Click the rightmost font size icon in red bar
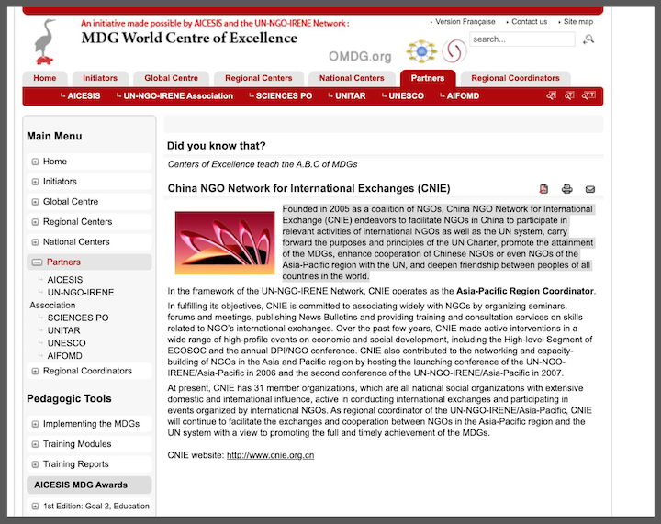This screenshot has width=661, height=524. point(589,95)
